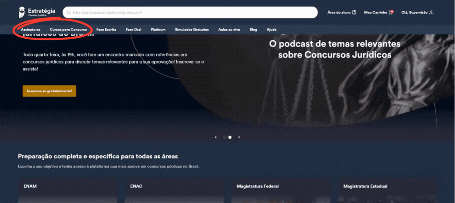Go to previous carousel slide arrow
Viewport: 455px width, 203px height.
[x=215, y=137]
